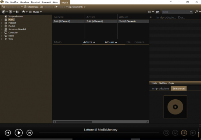Select Music node in the sidebar tree
Viewport: 201px width, 140px height.
(11, 20)
